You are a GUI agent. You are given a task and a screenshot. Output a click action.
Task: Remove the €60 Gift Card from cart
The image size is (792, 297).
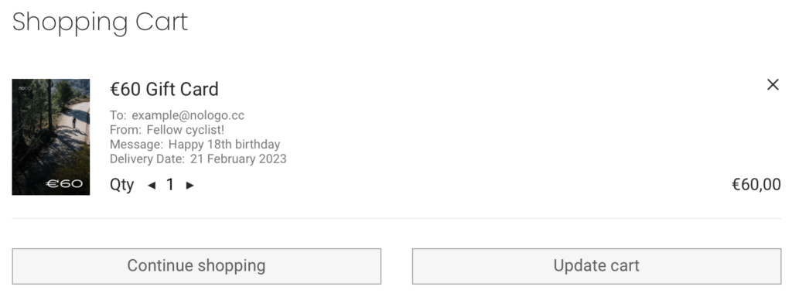[x=773, y=85]
